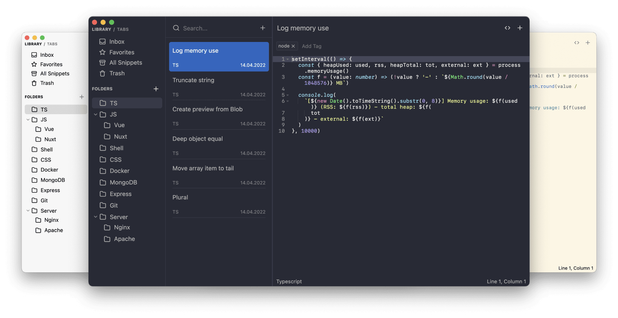Open Favorites in the light window

tap(47, 64)
